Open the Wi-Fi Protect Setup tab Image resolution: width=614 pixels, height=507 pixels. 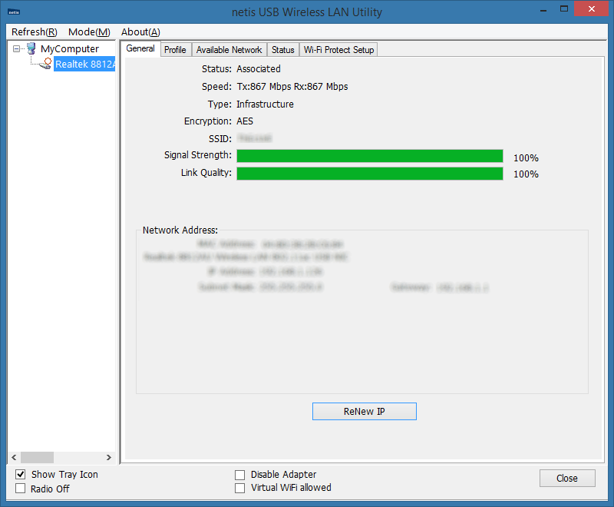click(x=338, y=50)
